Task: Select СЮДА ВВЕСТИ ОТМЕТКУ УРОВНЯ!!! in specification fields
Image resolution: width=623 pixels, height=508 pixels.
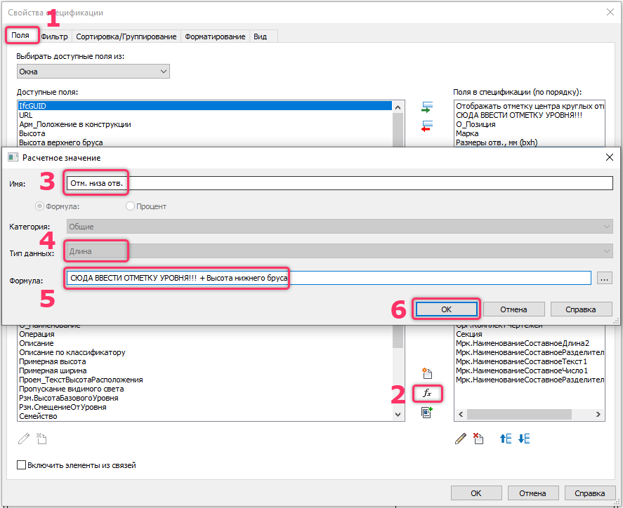Action: 529,115
